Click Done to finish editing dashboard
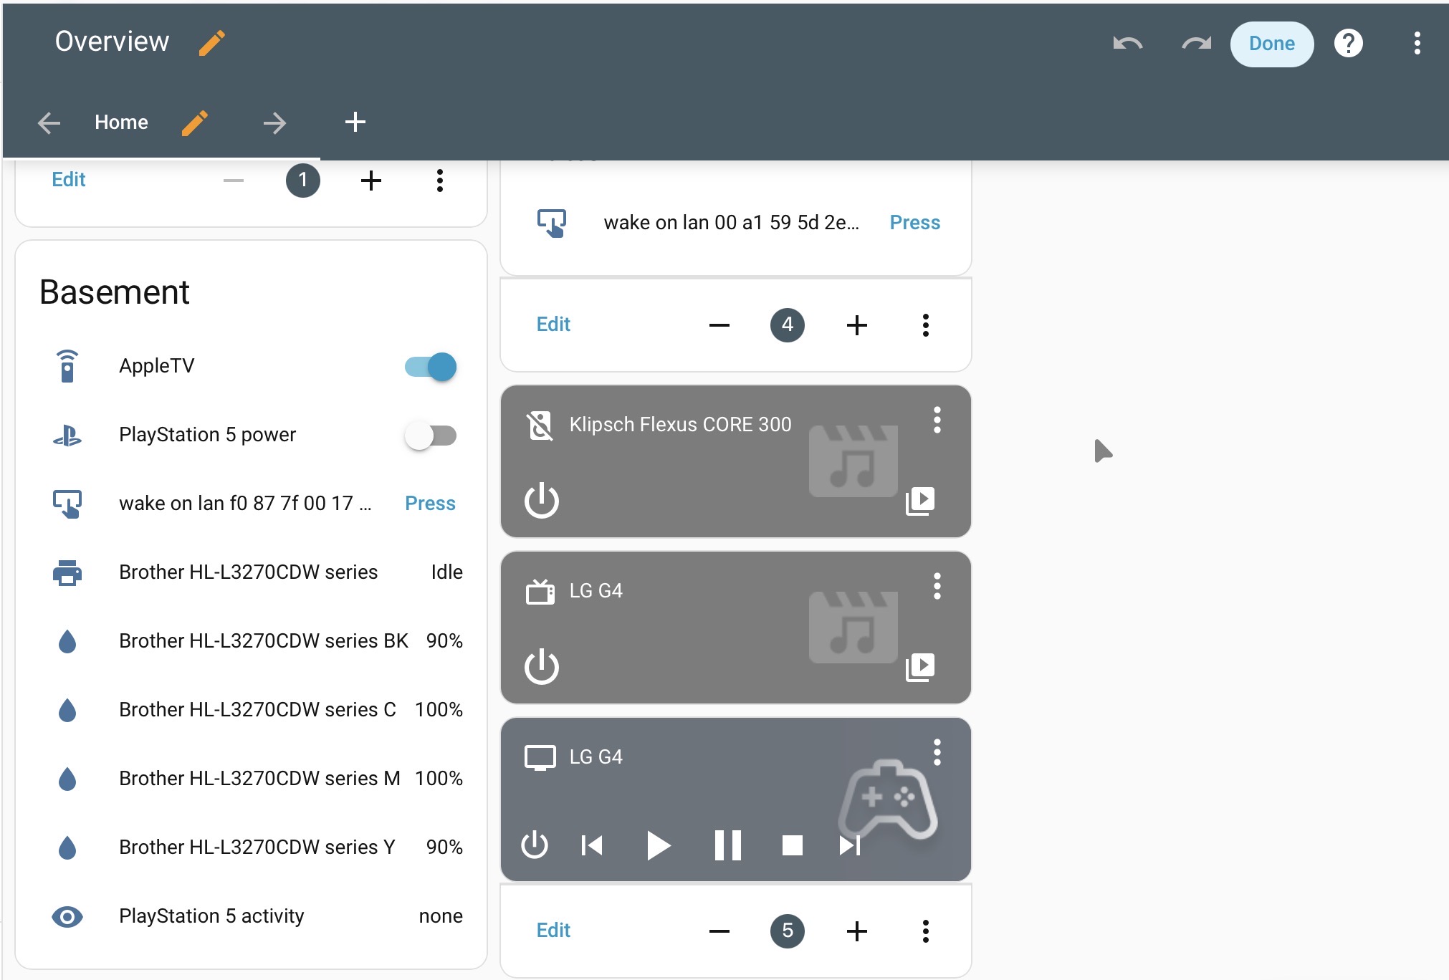This screenshot has width=1449, height=980. point(1271,44)
